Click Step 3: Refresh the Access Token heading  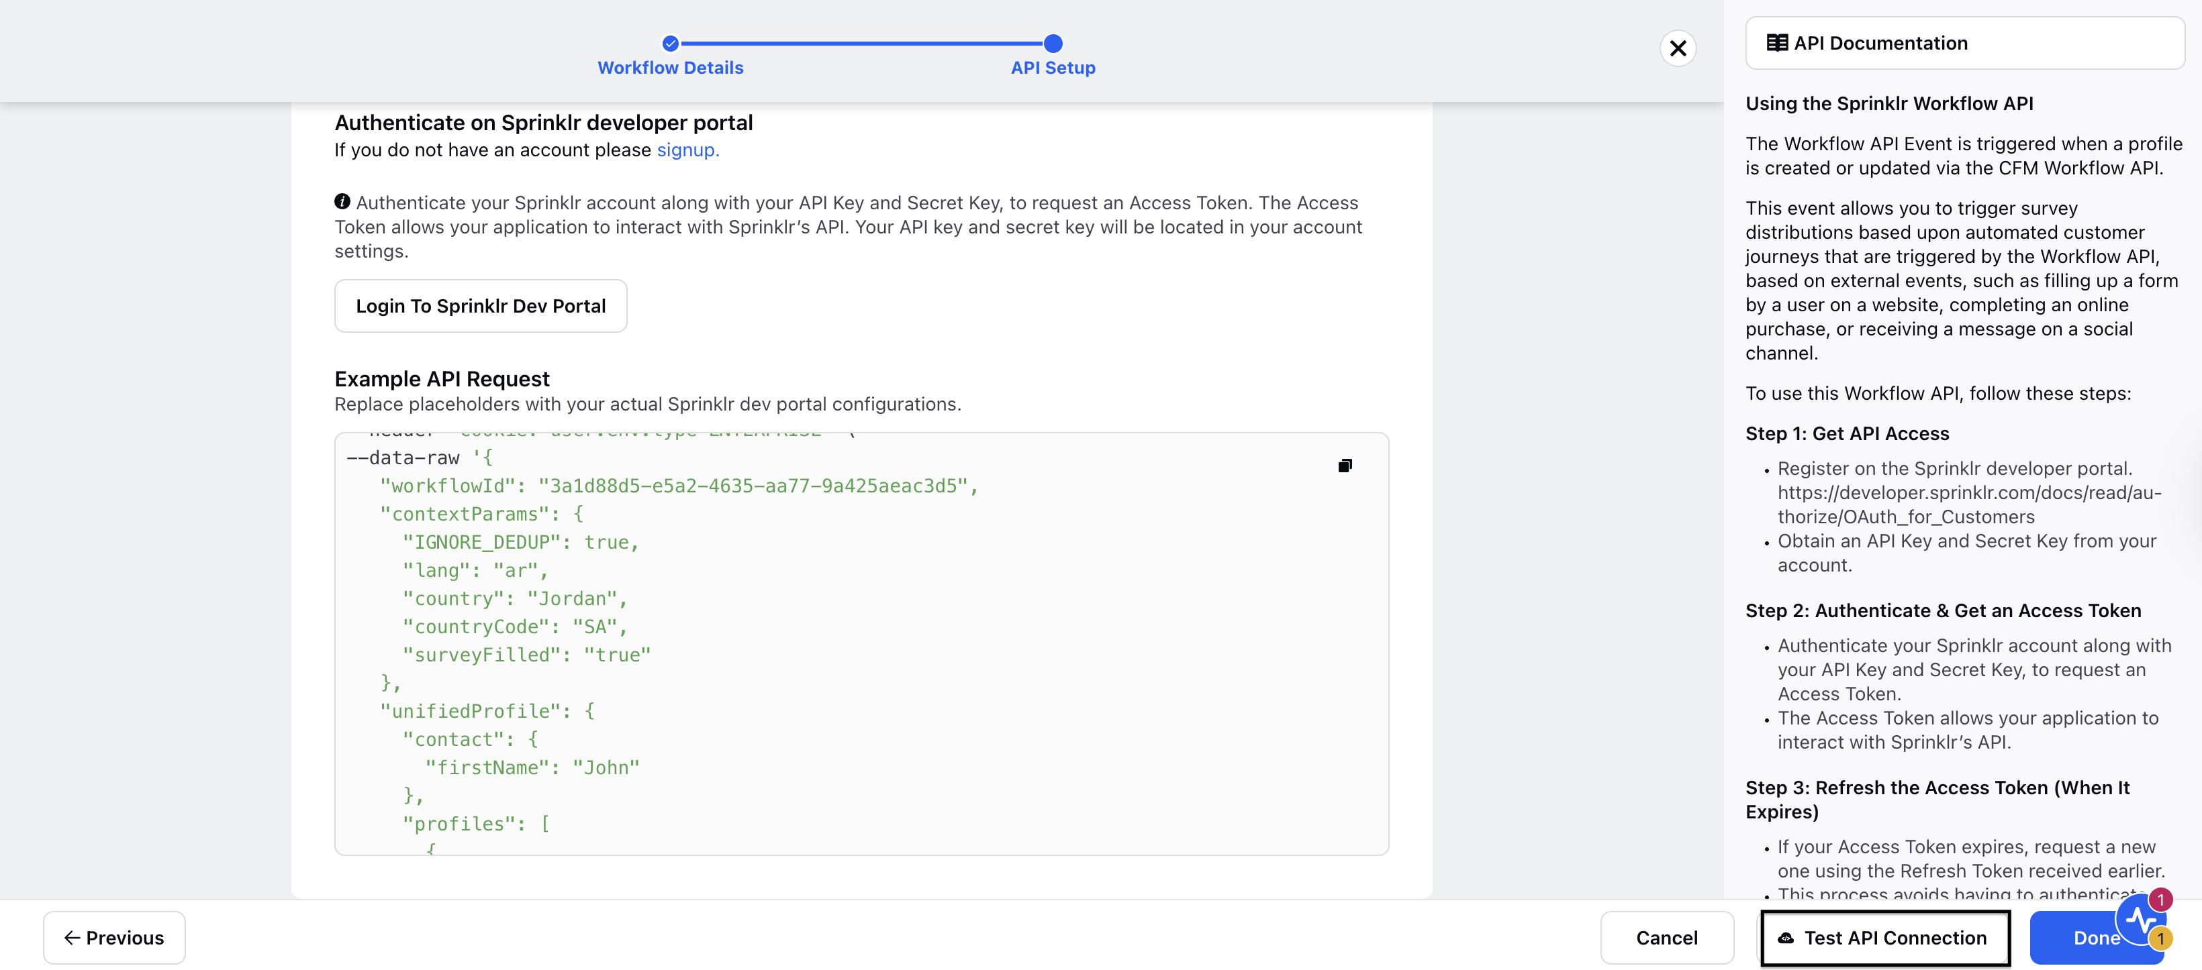coord(1938,799)
